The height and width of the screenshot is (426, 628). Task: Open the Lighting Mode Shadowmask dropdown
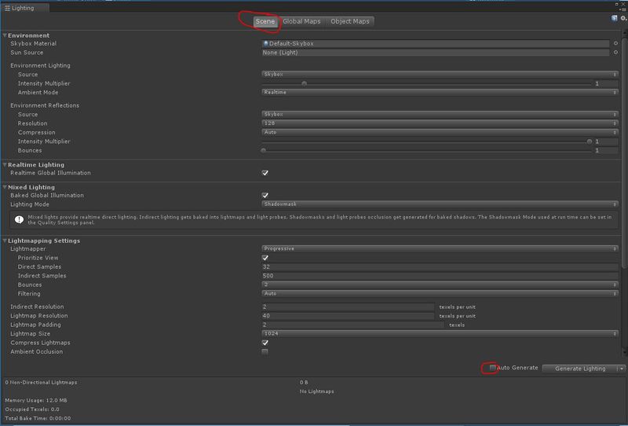pyautogui.click(x=440, y=204)
